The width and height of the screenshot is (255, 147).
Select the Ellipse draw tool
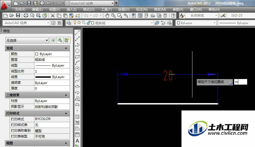point(77,87)
